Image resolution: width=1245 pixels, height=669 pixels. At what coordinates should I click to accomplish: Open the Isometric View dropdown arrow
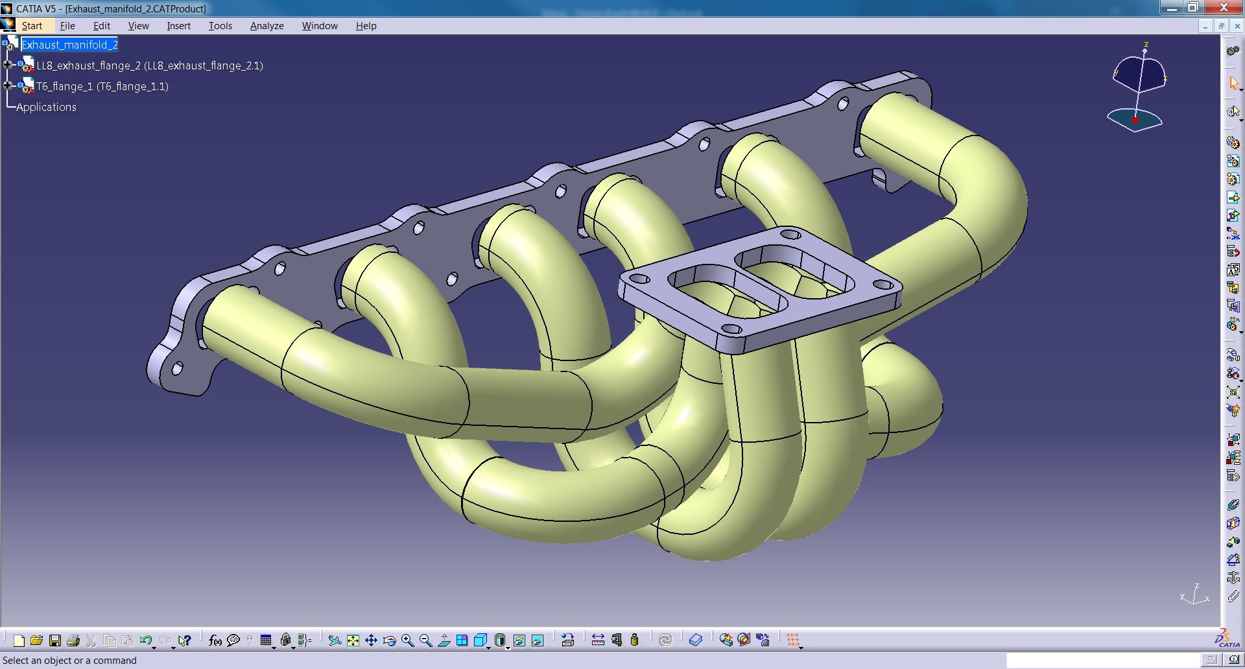click(x=488, y=648)
